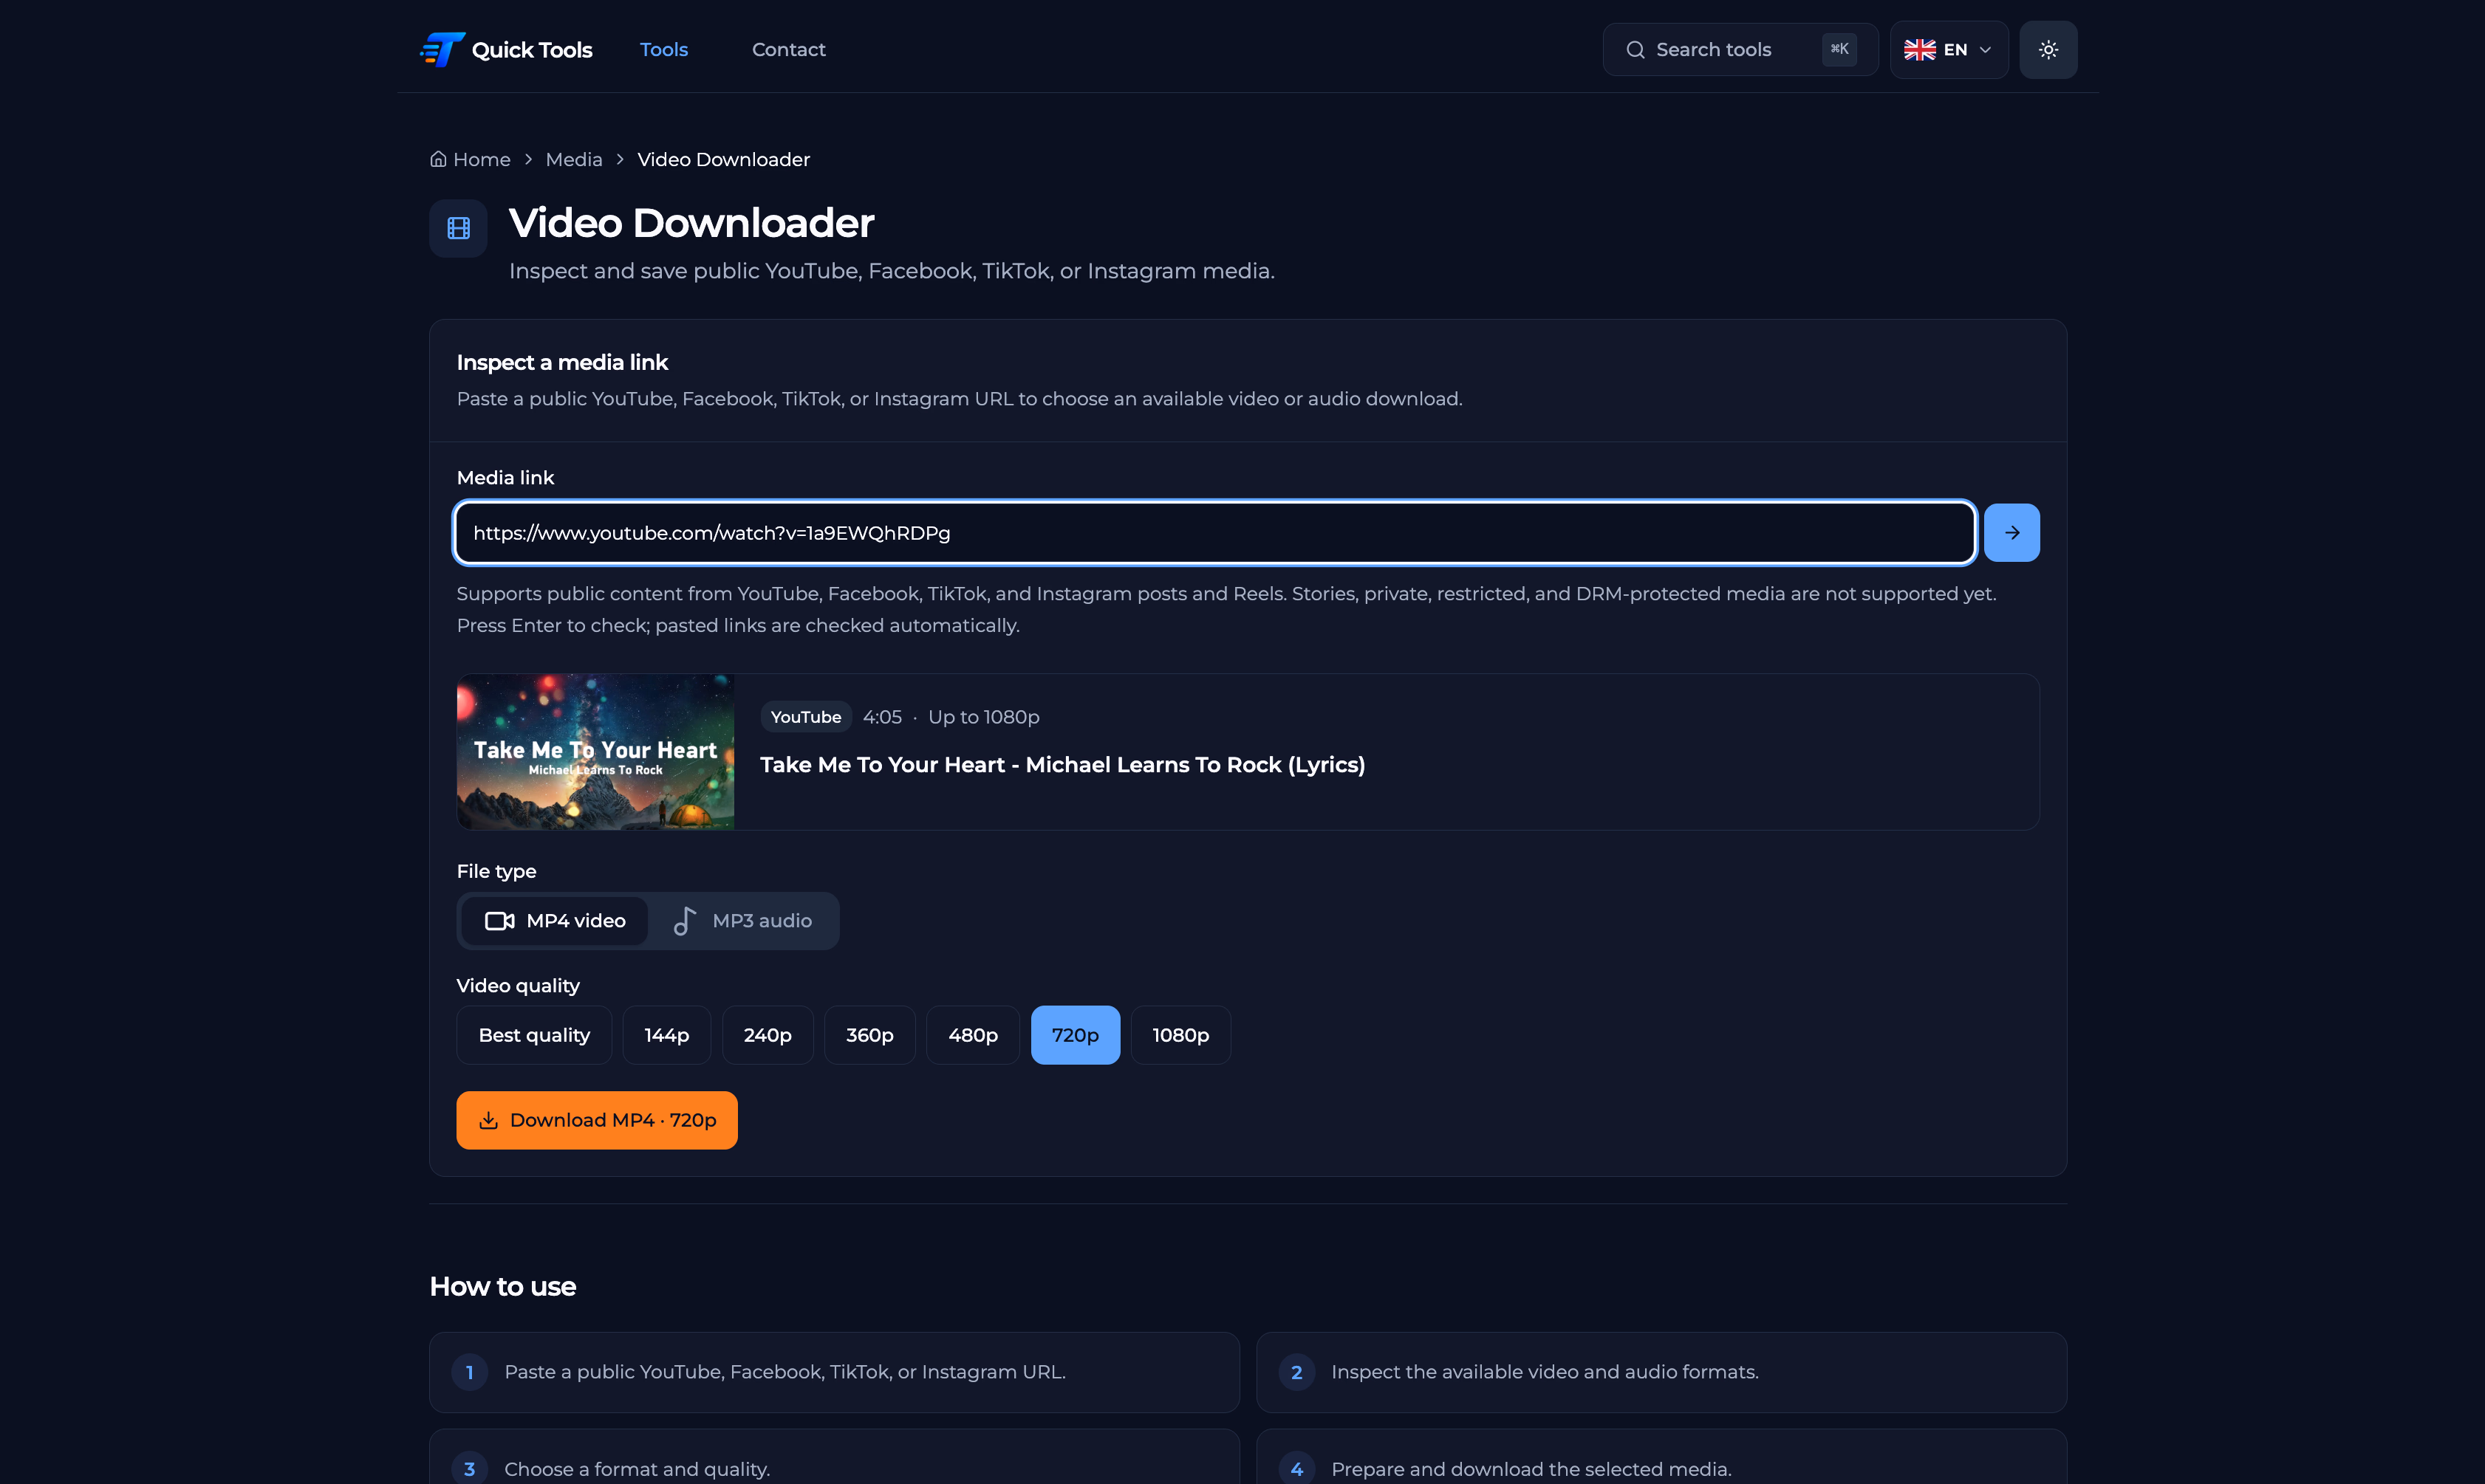Click the How to use heading
Screen dimensions: 2485x1484
pos(502,1287)
